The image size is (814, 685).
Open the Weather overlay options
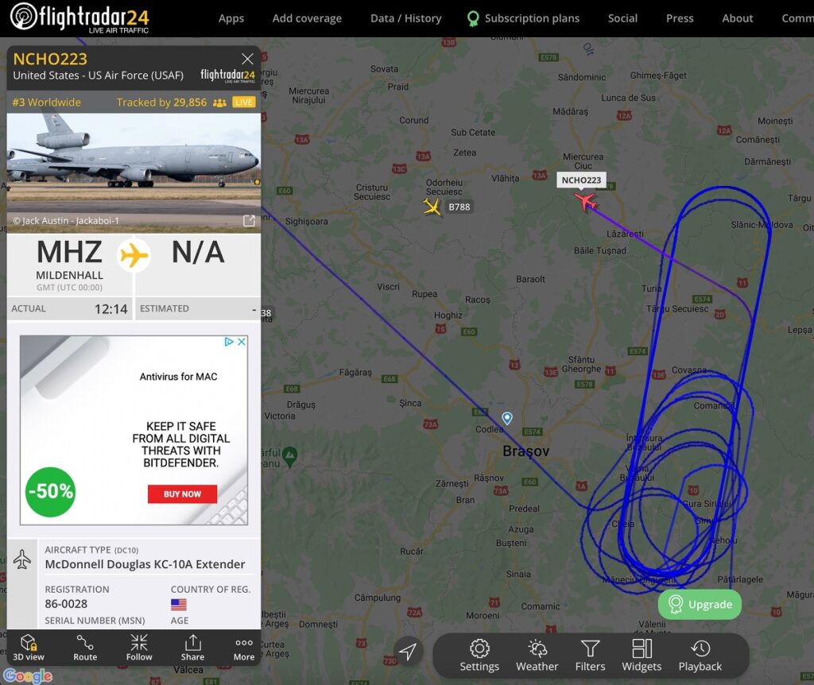tap(537, 656)
